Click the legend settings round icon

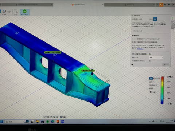coord(151,92)
